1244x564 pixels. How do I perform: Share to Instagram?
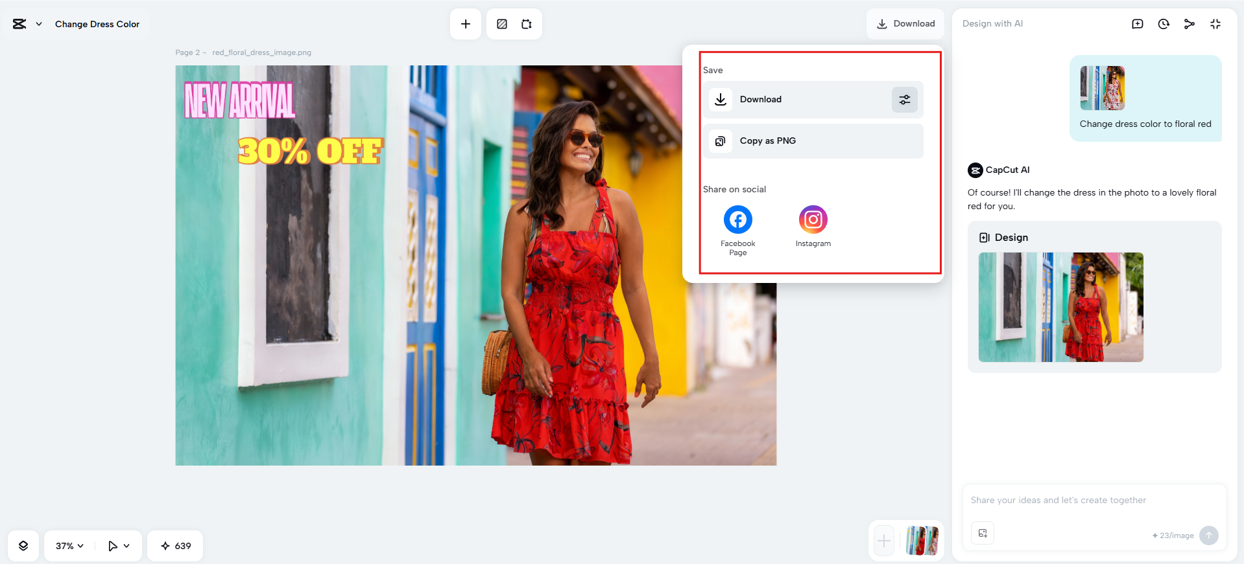[x=813, y=226]
